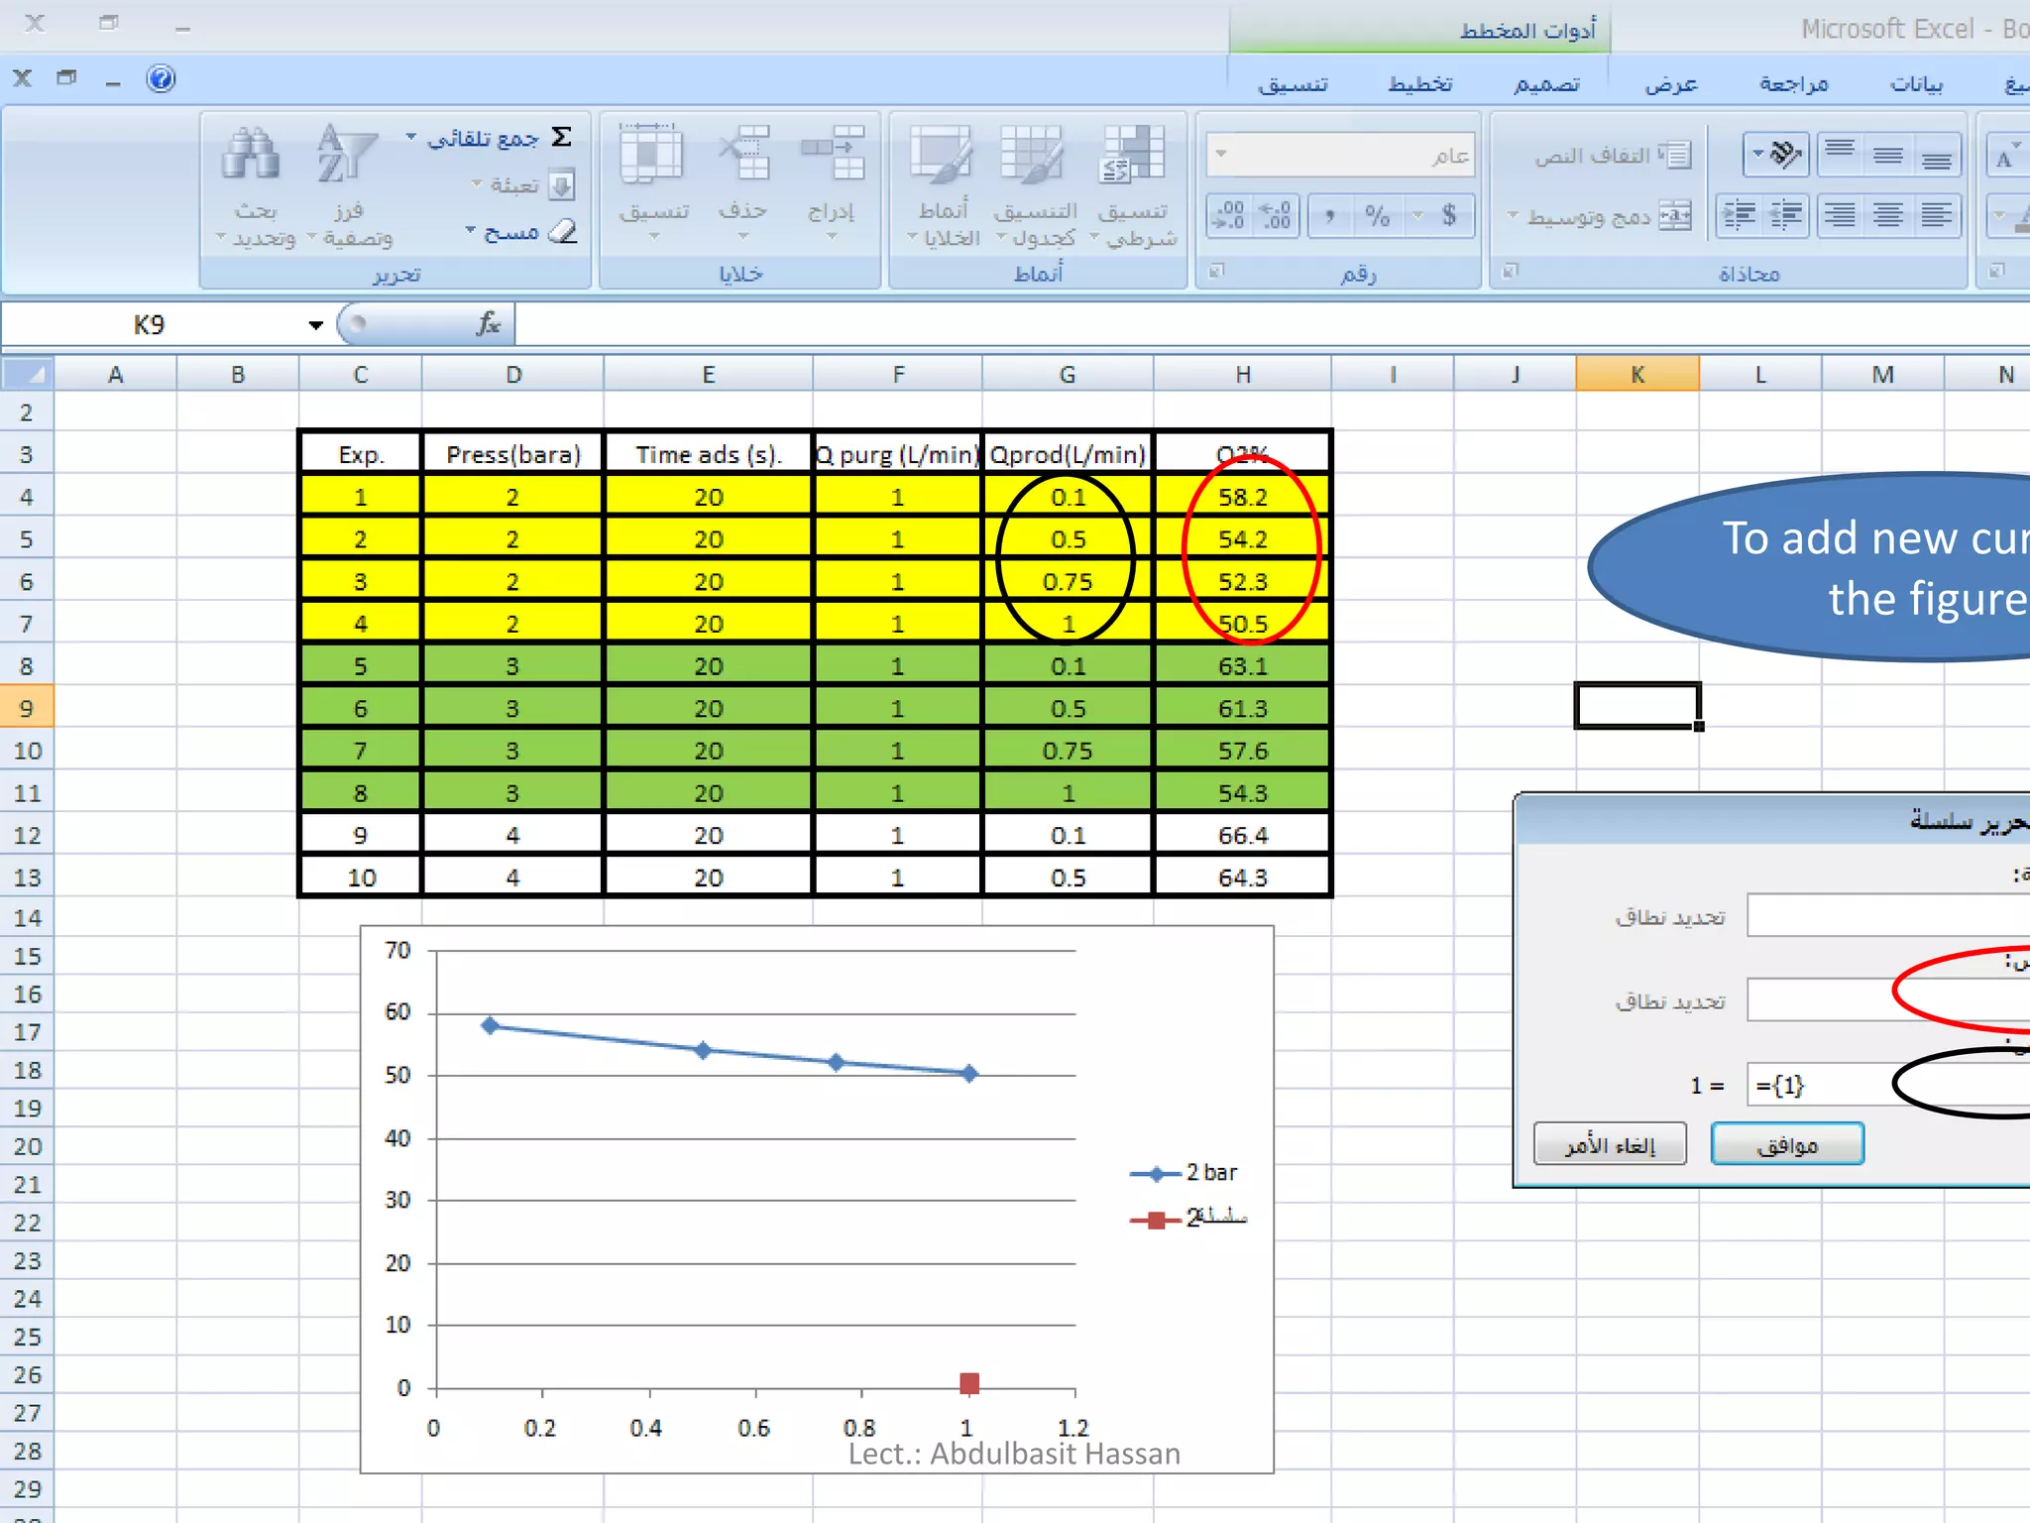Screen dimensions: 2030x1523
Task: Click the Cell Styles icon
Action: 941,156
